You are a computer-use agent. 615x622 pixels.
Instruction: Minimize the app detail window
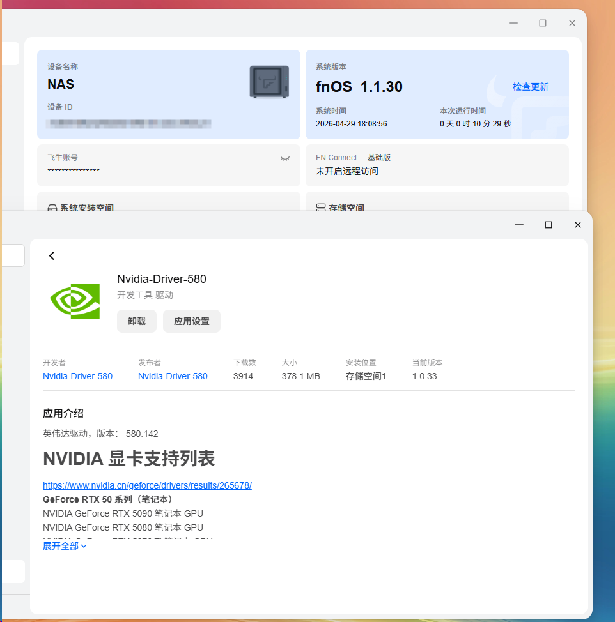click(x=519, y=225)
